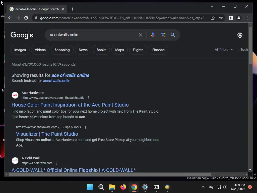
Task: Open the clock and date panel
Action: coord(238,187)
